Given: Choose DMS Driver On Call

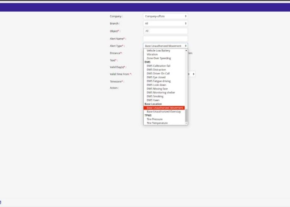Looking at the screenshot, I should [158, 73].
